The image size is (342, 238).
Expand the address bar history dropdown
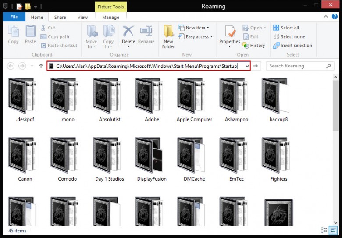point(247,66)
